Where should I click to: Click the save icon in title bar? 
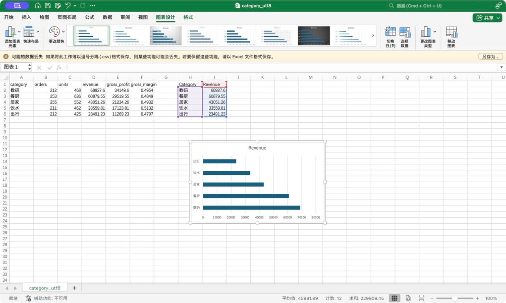coord(48,6)
